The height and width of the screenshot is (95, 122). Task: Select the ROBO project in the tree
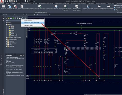(x=11, y=45)
